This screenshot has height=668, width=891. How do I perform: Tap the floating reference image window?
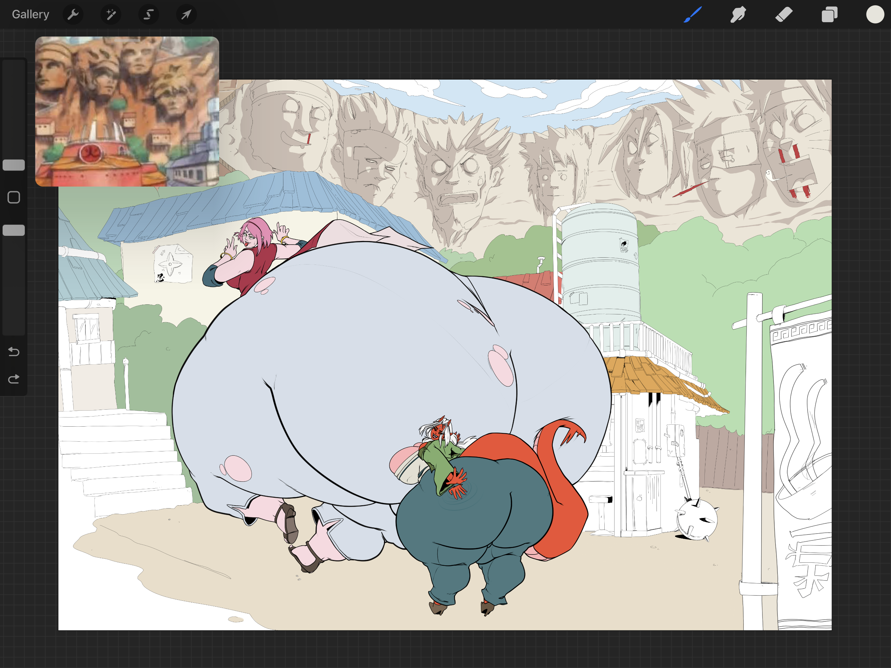[x=127, y=112]
